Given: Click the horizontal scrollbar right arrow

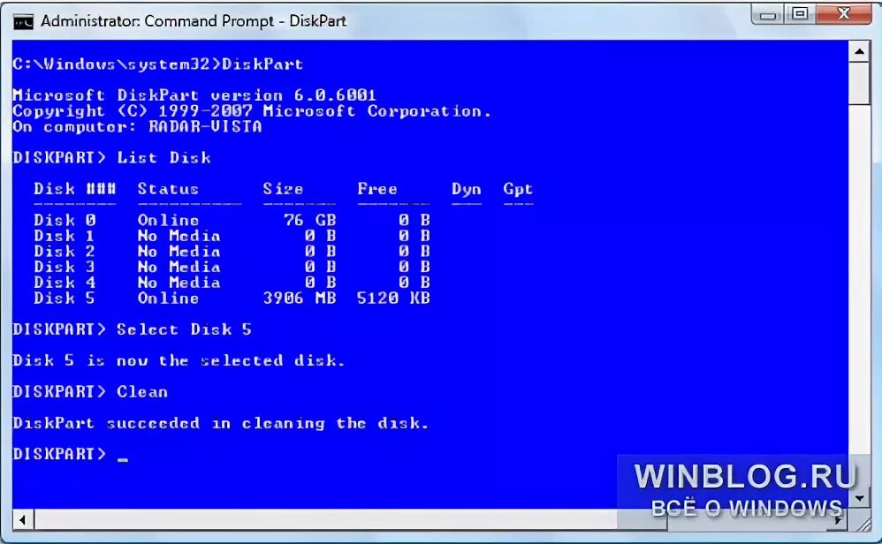Looking at the screenshot, I should [x=838, y=520].
